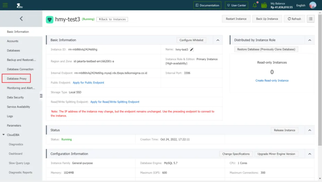322x182 pixels.
Task: Collapse the Distributed by Instance Role panel
Action: (309, 40)
